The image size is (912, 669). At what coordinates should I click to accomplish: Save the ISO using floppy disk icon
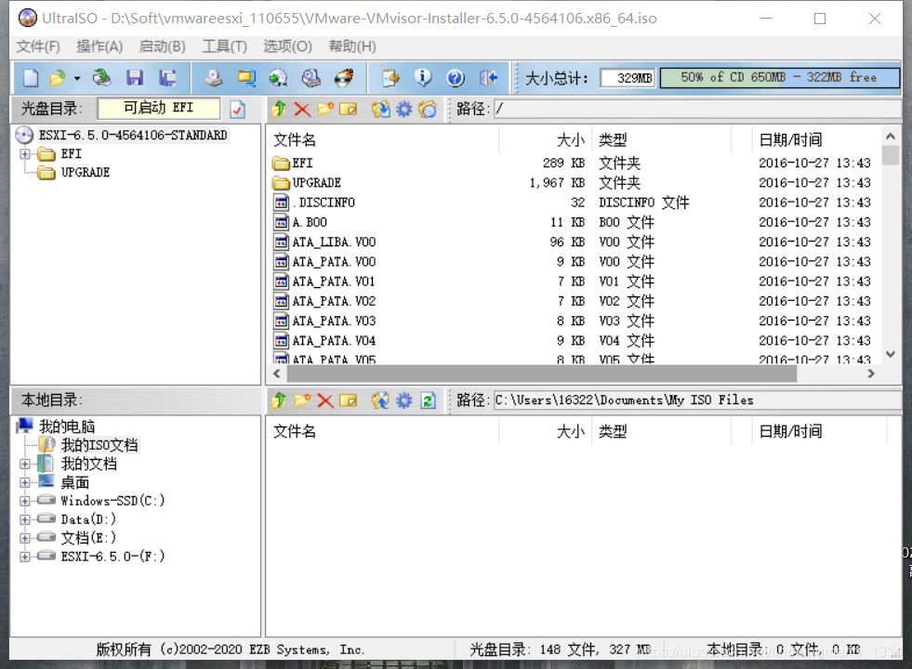click(135, 78)
